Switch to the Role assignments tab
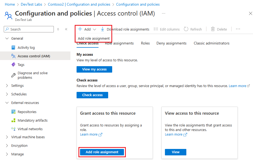The image size is (253, 161). point(119,43)
